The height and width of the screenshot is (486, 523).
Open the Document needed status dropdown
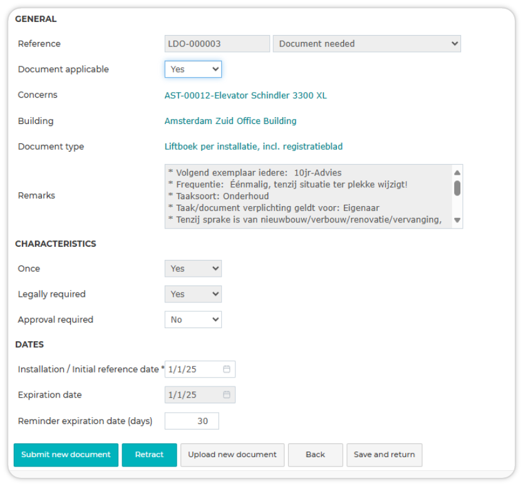pyautogui.click(x=366, y=44)
